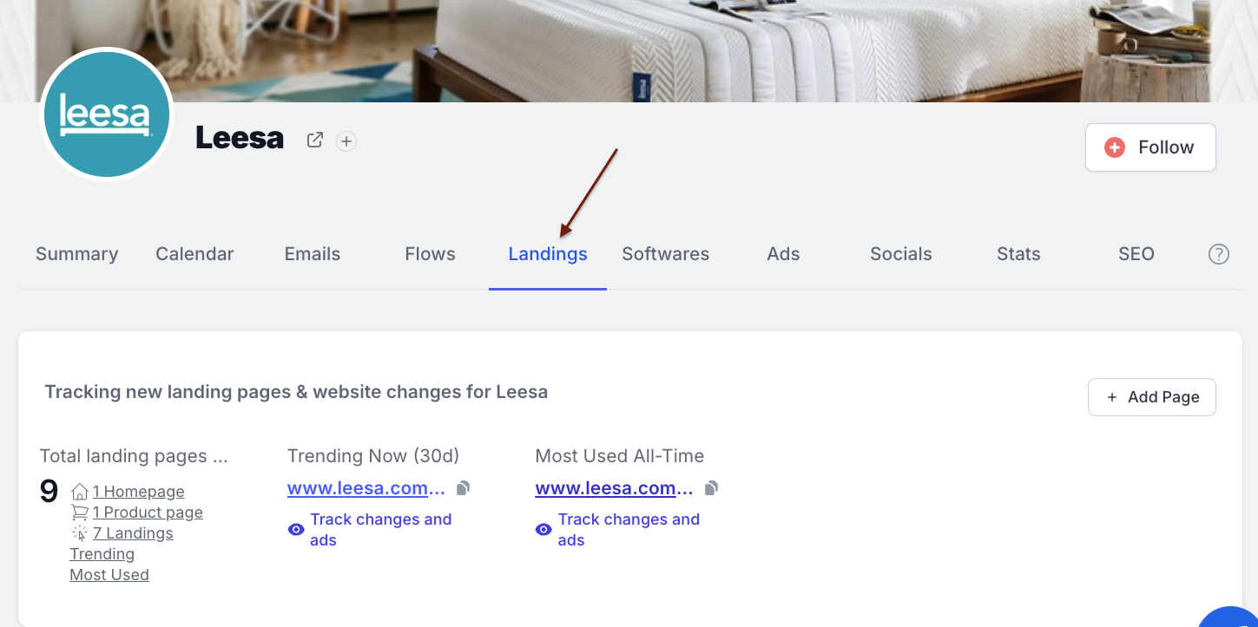Open the help question mark icon
This screenshot has width=1258, height=627.
pos(1219,254)
